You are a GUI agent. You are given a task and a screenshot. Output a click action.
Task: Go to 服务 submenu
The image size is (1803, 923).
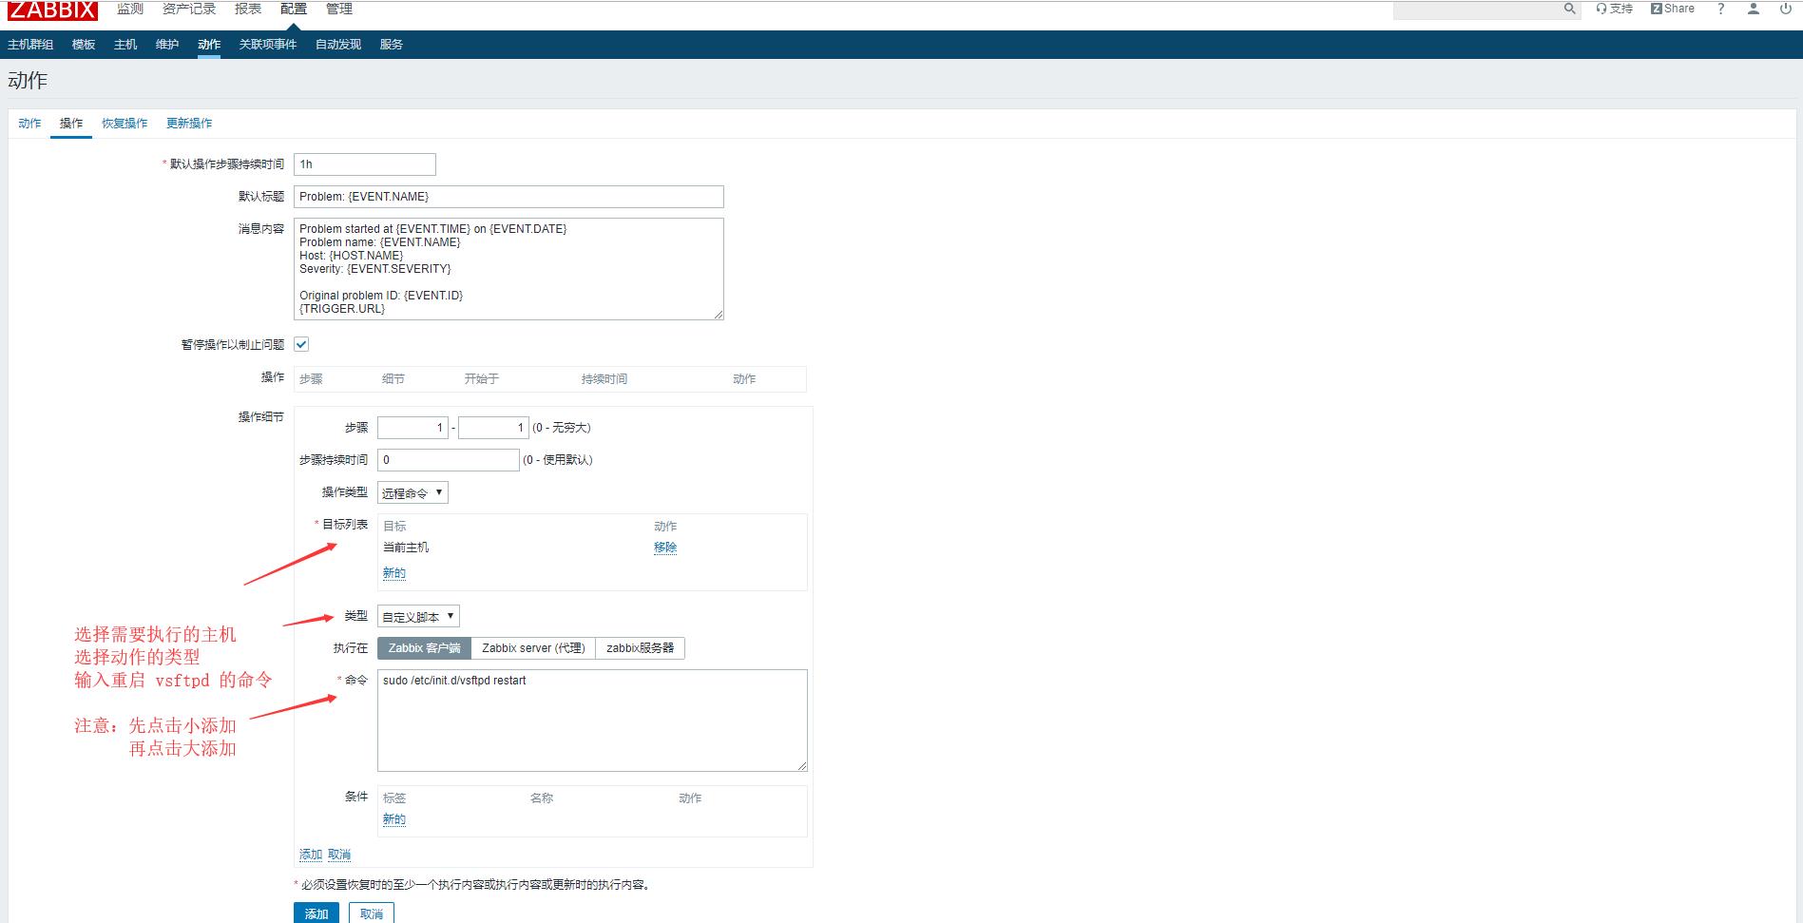click(392, 45)
